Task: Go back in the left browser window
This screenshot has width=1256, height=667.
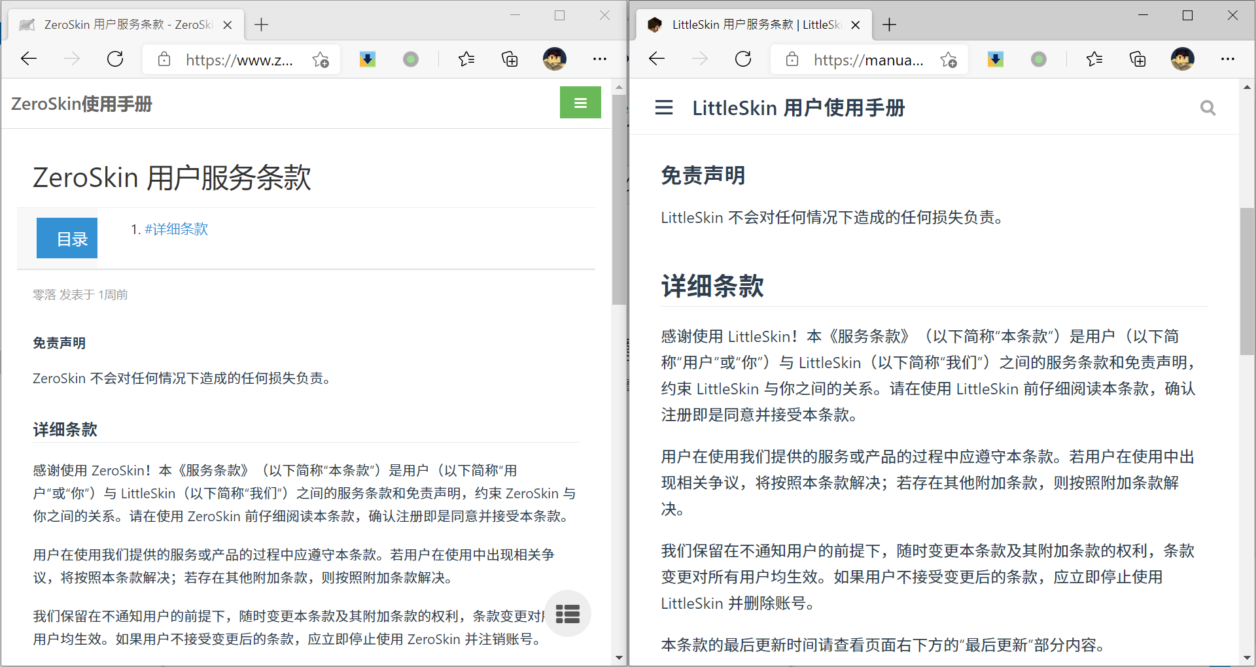Action: 29,60
